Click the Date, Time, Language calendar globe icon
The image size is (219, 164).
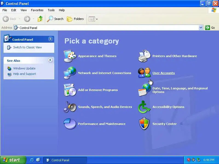point(145,90)
